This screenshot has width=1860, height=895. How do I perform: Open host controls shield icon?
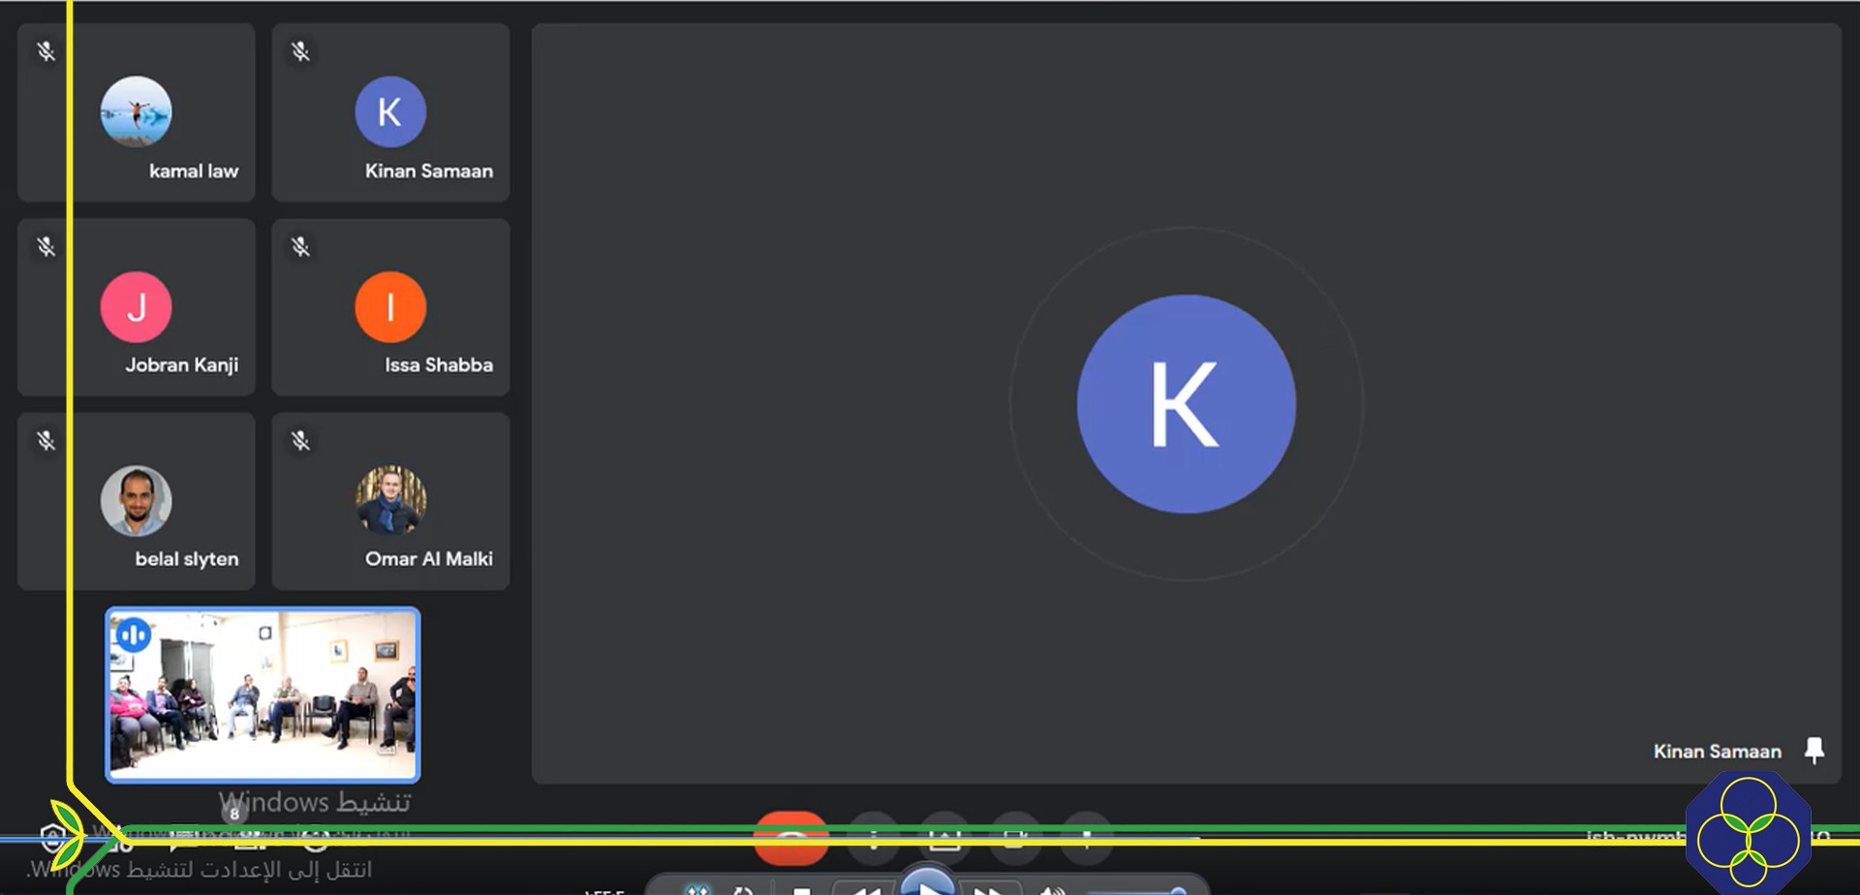(52, 836)
